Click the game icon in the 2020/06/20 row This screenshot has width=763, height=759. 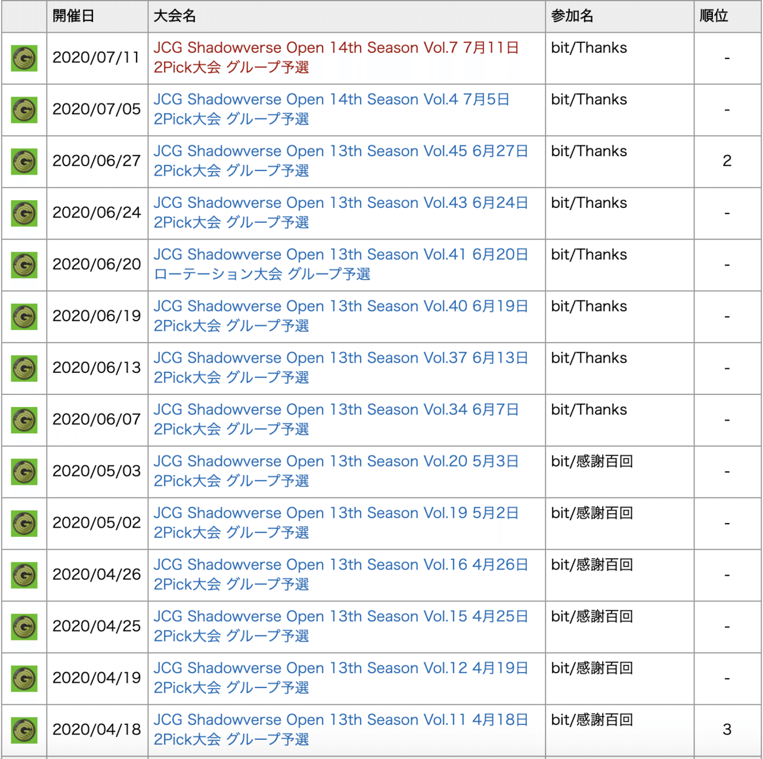click(24, 265)
